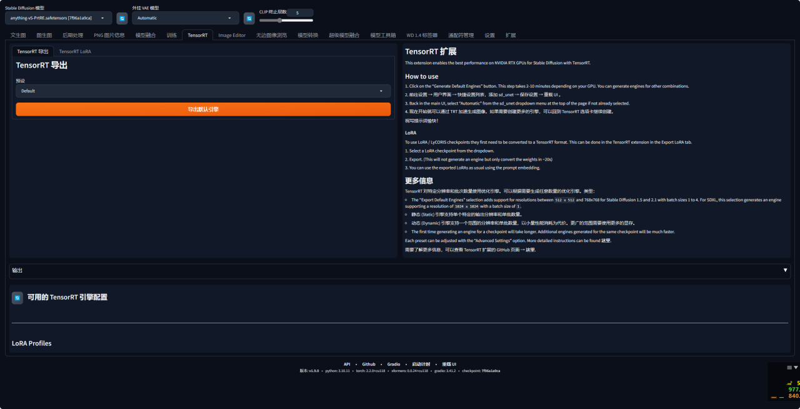800x409 pixels.
Task: Switch to the 图生图 tab
Action: pyautogui.click(x=44, y=35)
